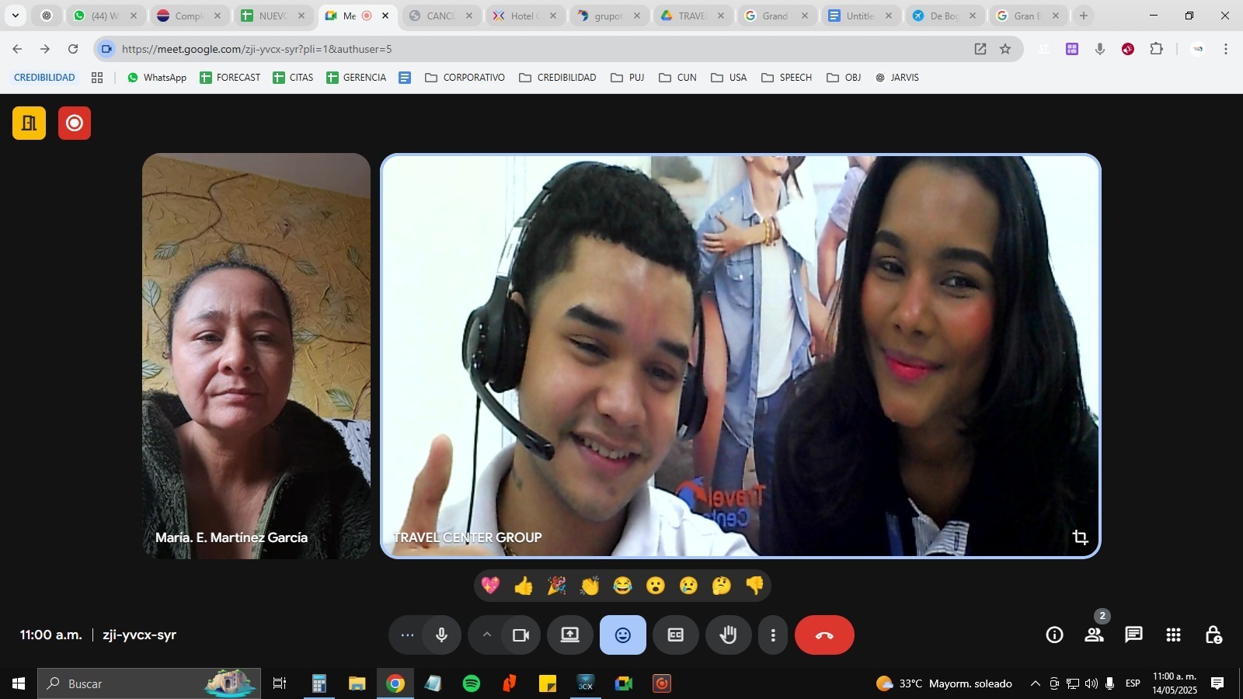Toggle closed captions on
1243x699 pixels.
(x=675, y=635)
